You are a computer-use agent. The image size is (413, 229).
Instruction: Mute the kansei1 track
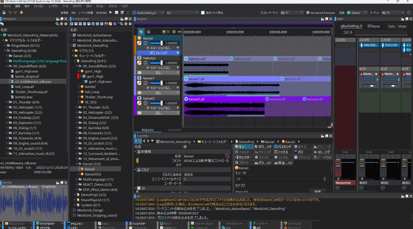tap(146, 83)
